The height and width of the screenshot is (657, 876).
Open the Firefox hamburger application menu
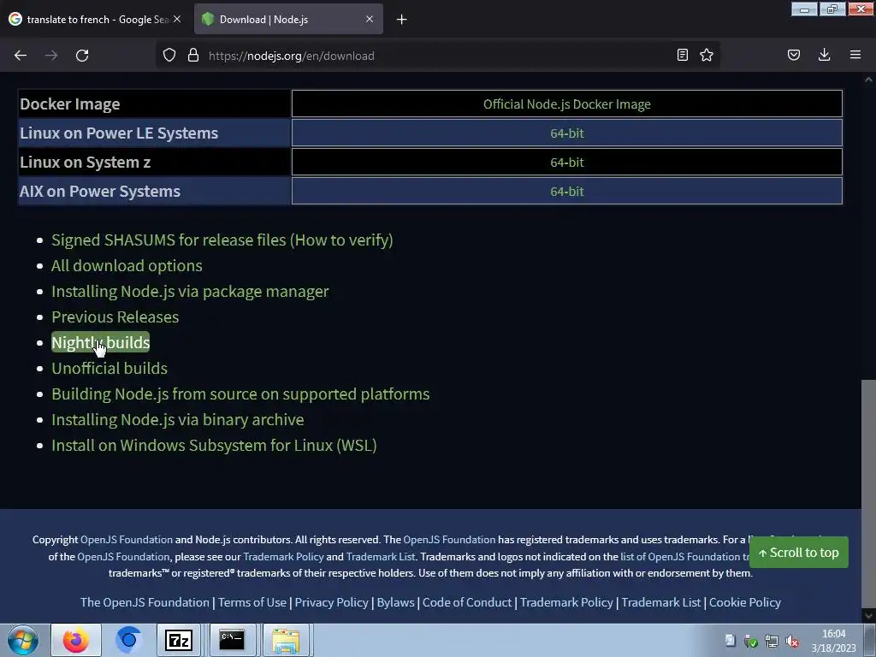(x=855, y=56)
